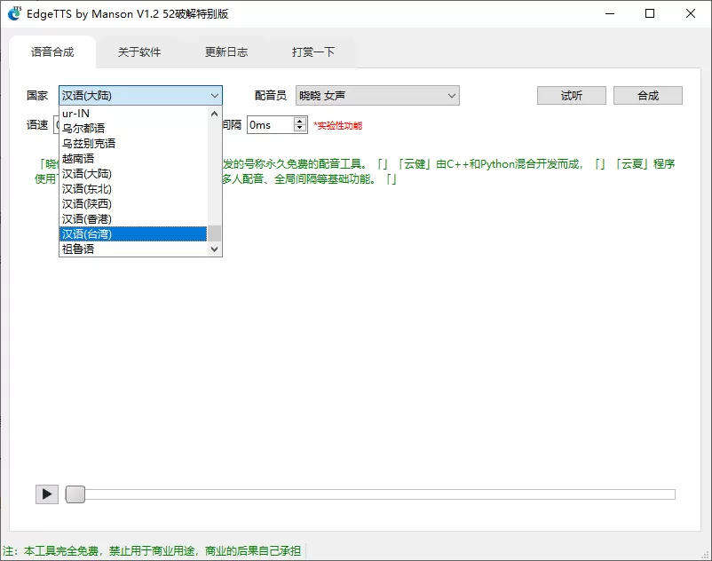Click the language list scrollbar down arrow

pos(214,249)
